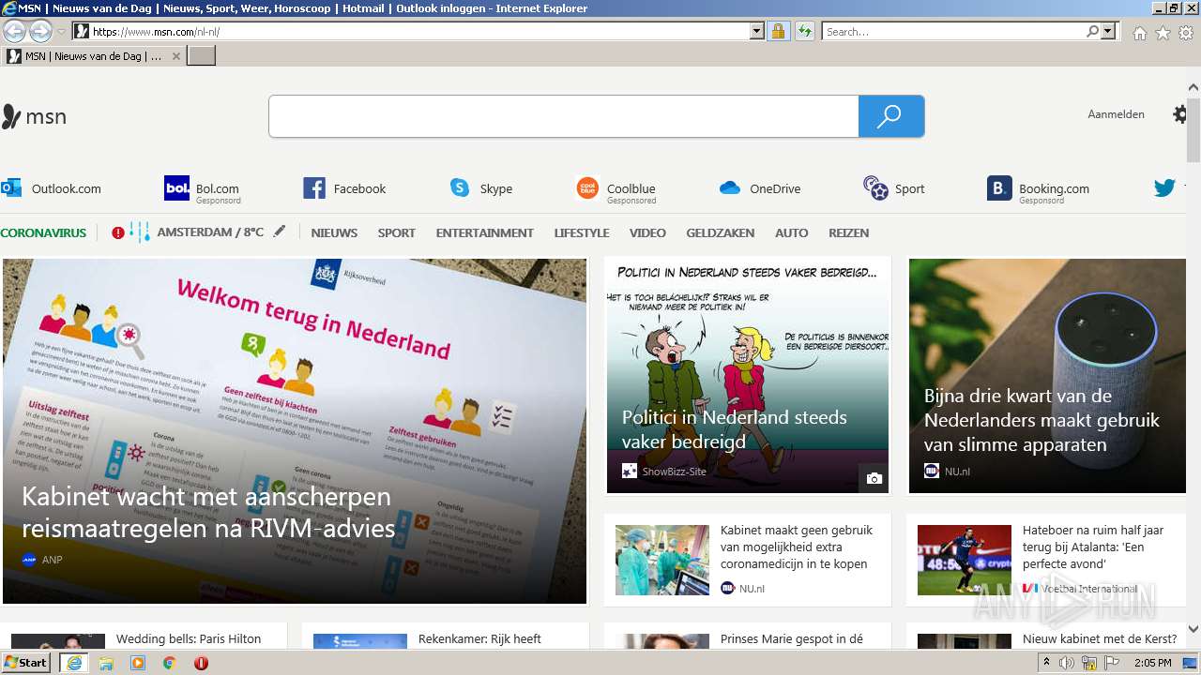Open Windows Explorer folder in taskbar
This screenshot has width=1201, height=675.
tap(106, 663)
